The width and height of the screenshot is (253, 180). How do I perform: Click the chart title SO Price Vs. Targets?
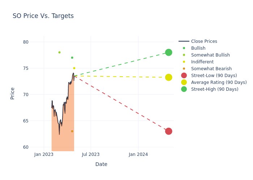pyautogui.click(x=43, y=16)
